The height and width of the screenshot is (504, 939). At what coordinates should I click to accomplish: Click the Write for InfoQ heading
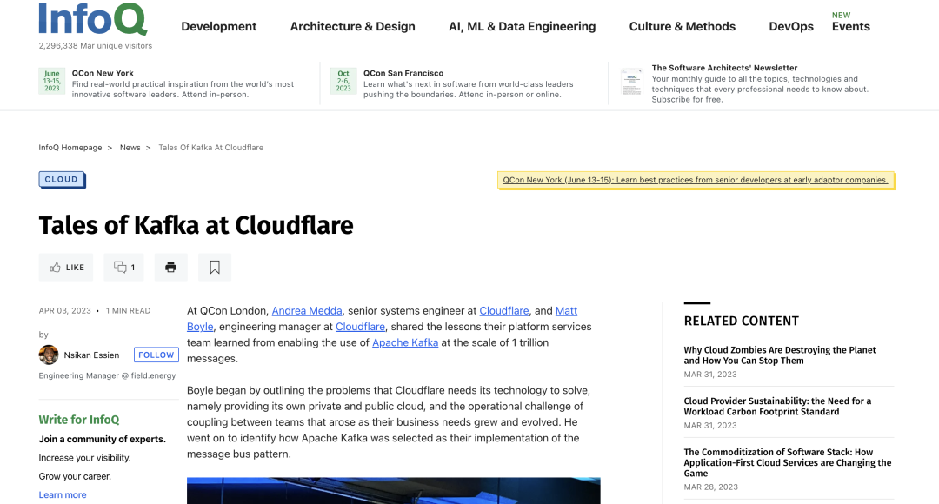[x=79, y=420]
